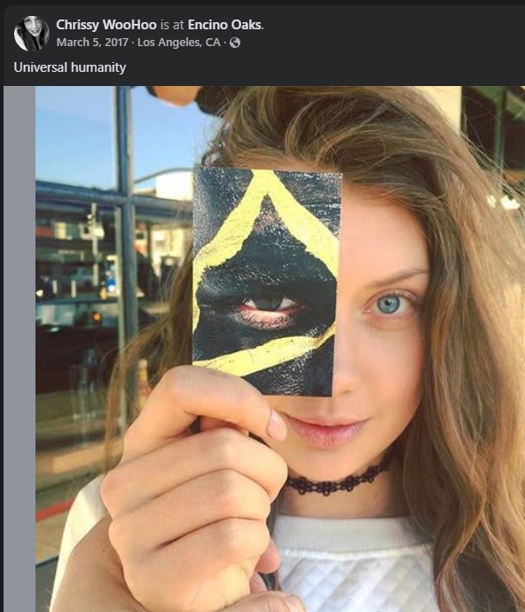Click the woman's blue eye in photo
This screenshot has width=525, height=612.
[388, 303]
